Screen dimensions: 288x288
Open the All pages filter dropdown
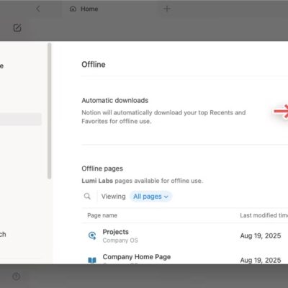(x=150, y=197)
